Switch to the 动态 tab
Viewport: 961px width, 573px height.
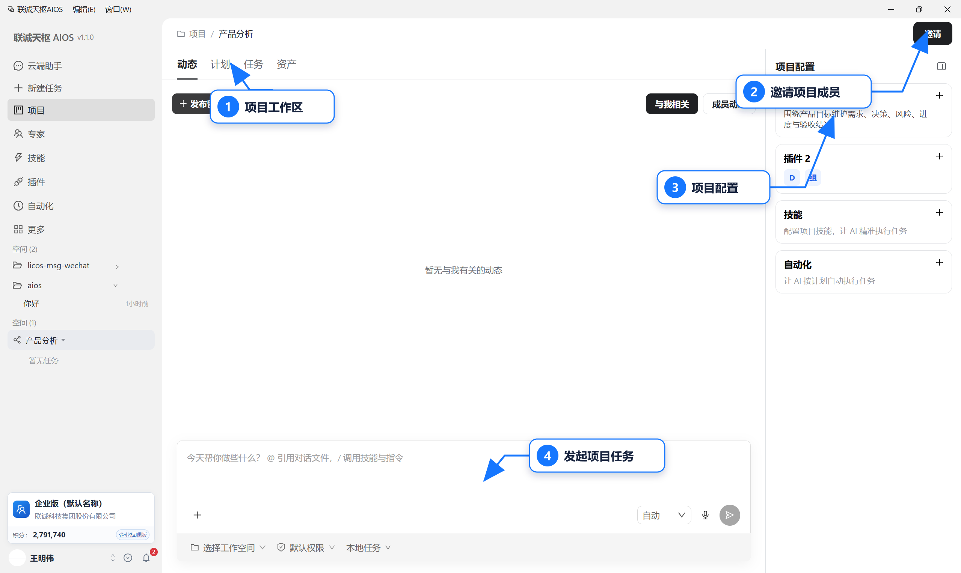(187, 64)
